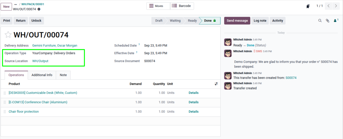343x139 pixels.
Task: Select the Draft status stage
Action: [159, 21]
